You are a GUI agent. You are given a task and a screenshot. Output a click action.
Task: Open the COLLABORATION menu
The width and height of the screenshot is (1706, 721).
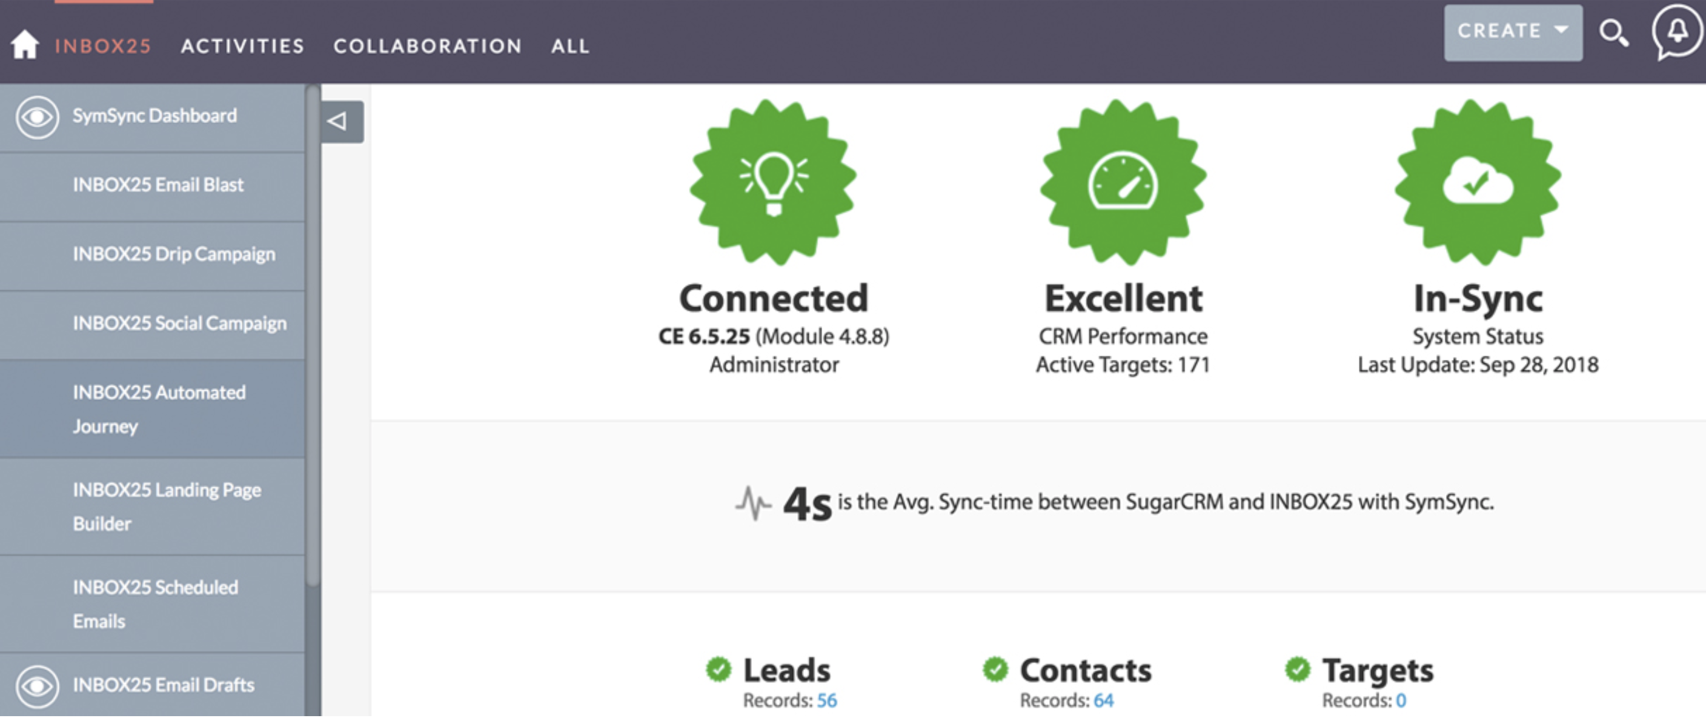point(427,46)
